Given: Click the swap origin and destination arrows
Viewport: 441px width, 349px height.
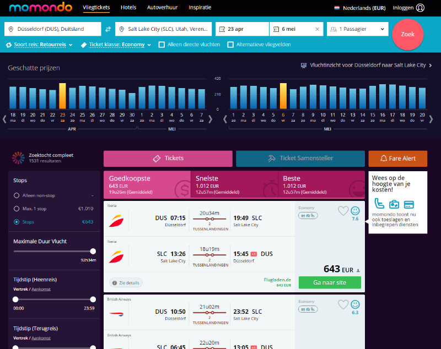Looking at the screenshot, I should 108,29.
